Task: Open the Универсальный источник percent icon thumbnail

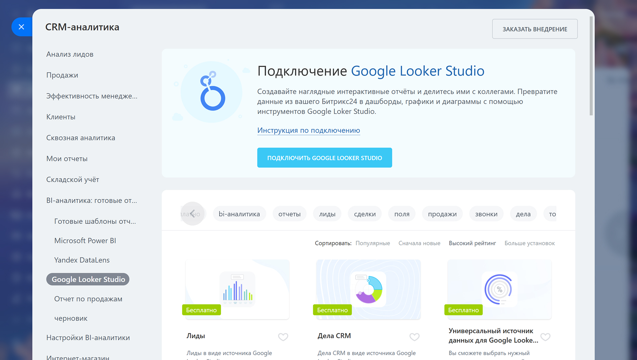Action: click(500, 289)
